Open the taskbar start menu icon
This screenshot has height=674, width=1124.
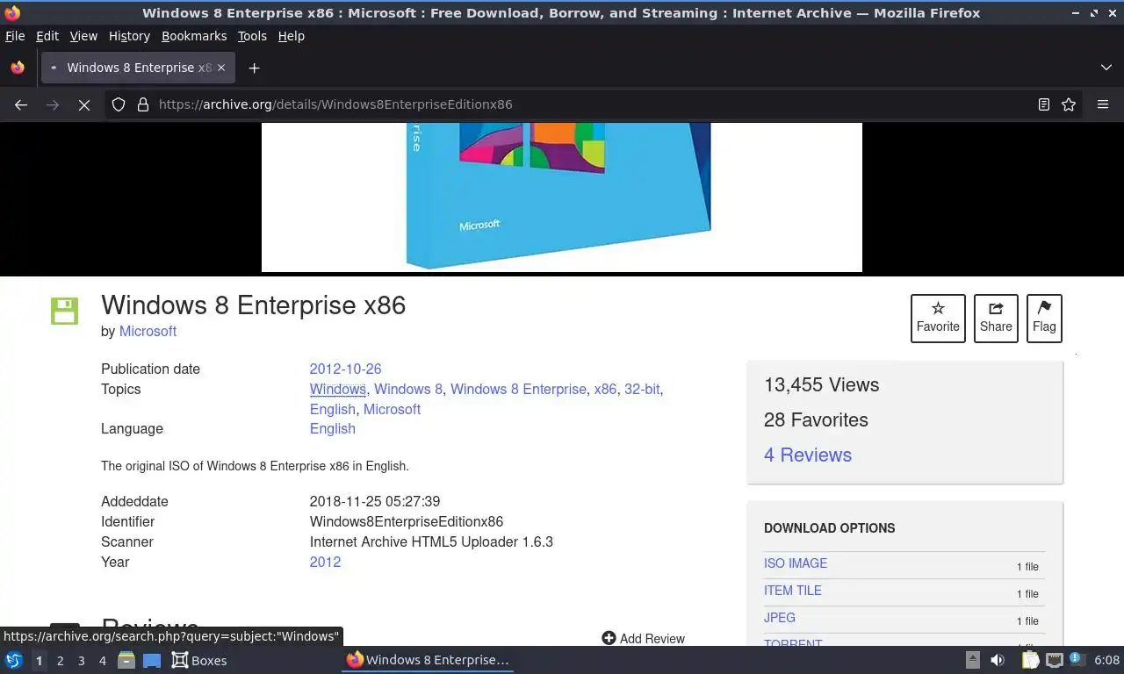point(14,660)
